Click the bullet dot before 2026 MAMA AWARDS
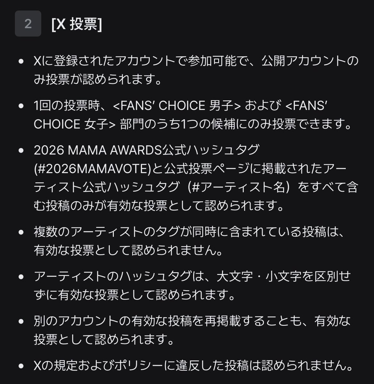374x384 pixels. click(21, 150)
